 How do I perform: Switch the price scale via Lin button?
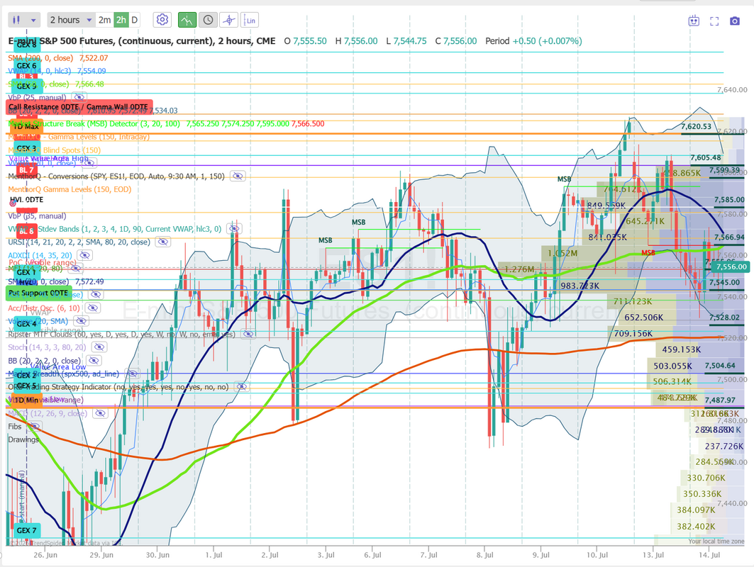pos(250,20)
